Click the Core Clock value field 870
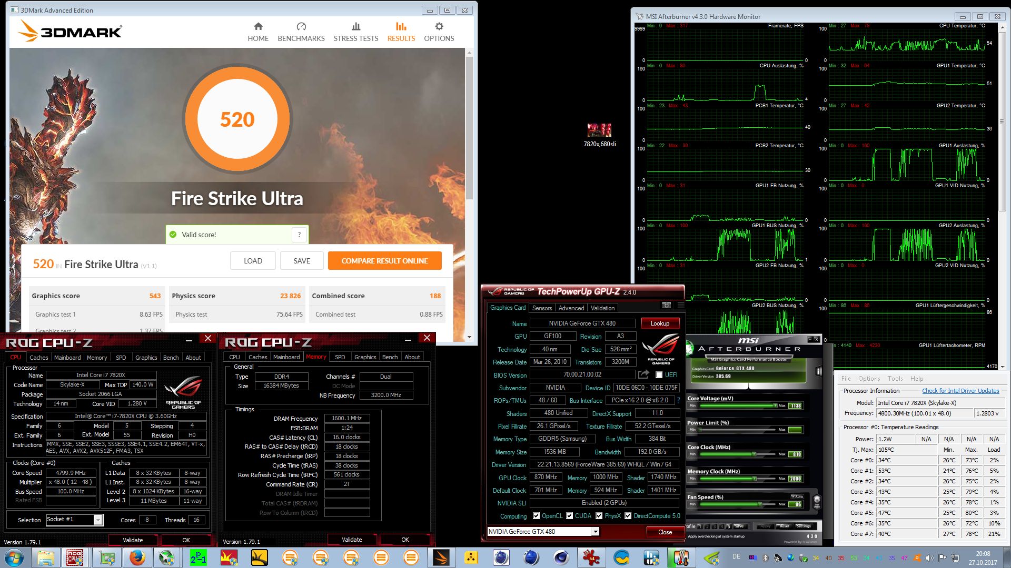This screenshot has height=568, width=1011. pos(795,454)
